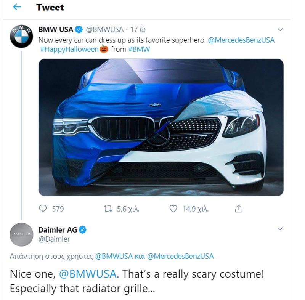Like the BMW tweet with heart icon

coord(173,209)
